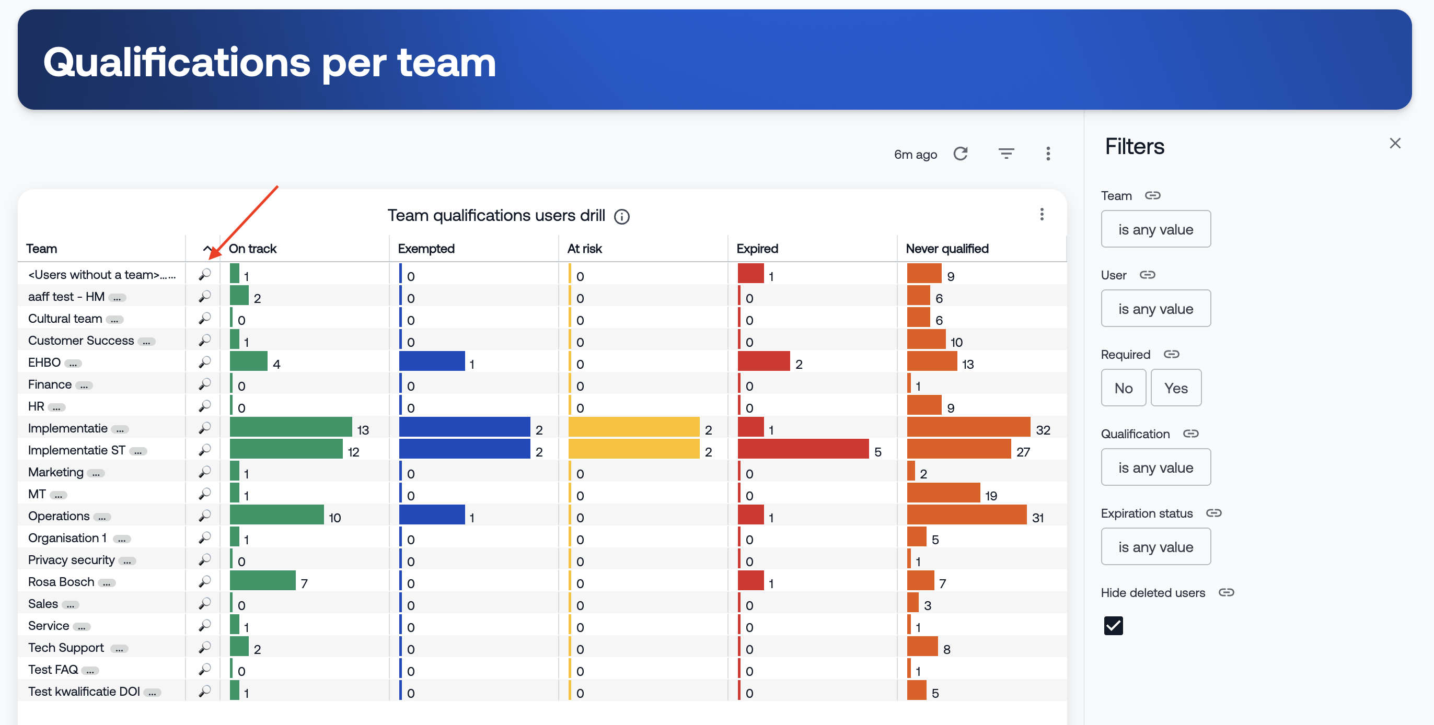Select No for the Required filter

click(1123, 388)
